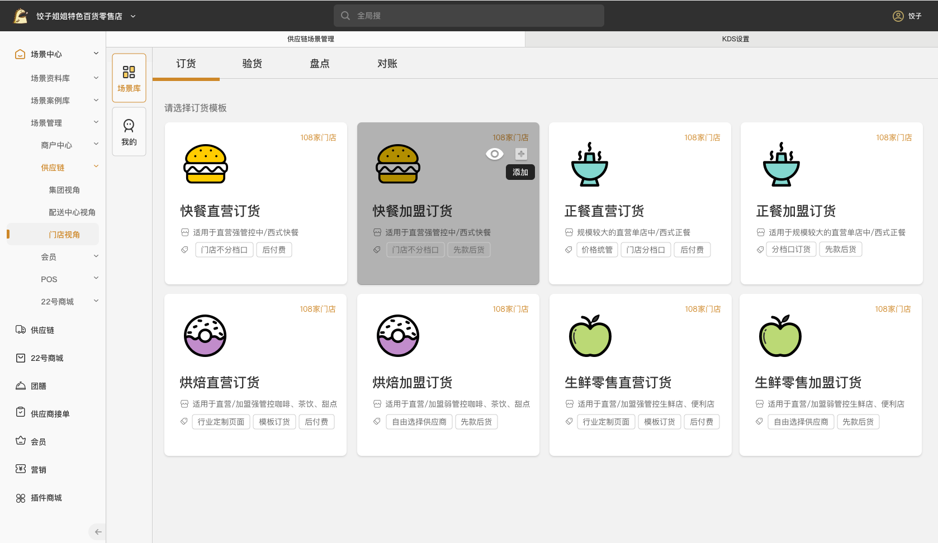Expand the 商户中心 submenu chevron
Screen dimensions: 938x543
(96, 144)
